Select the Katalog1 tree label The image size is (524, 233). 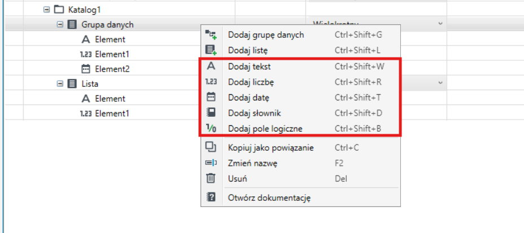point(84,10)
